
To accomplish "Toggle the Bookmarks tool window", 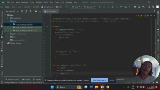I will tap(2, 46).
